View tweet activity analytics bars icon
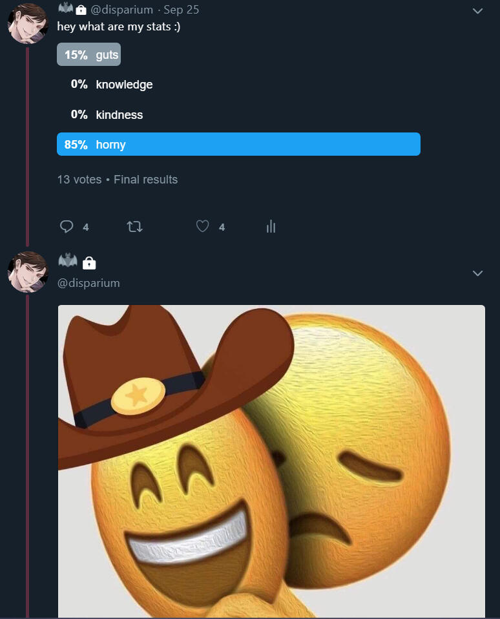Viewport: 500px width, 619px height. pyautogui.click(x=271, y=227)
